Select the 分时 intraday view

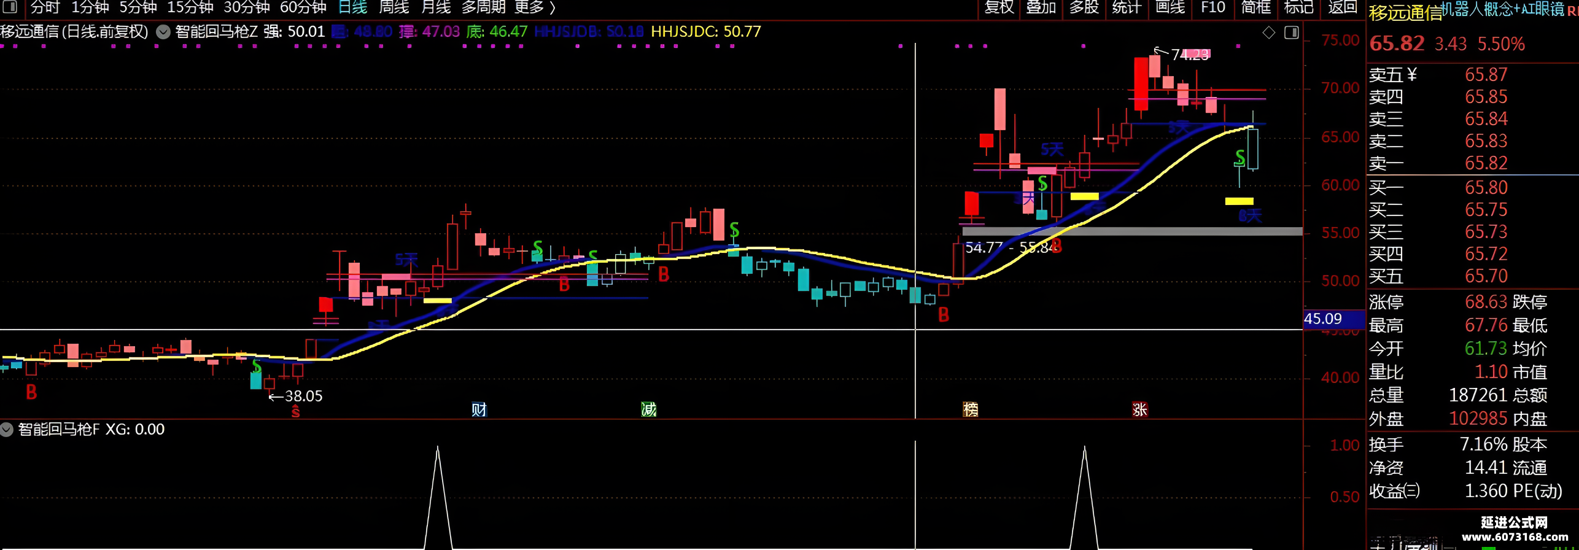click(45, 7)
